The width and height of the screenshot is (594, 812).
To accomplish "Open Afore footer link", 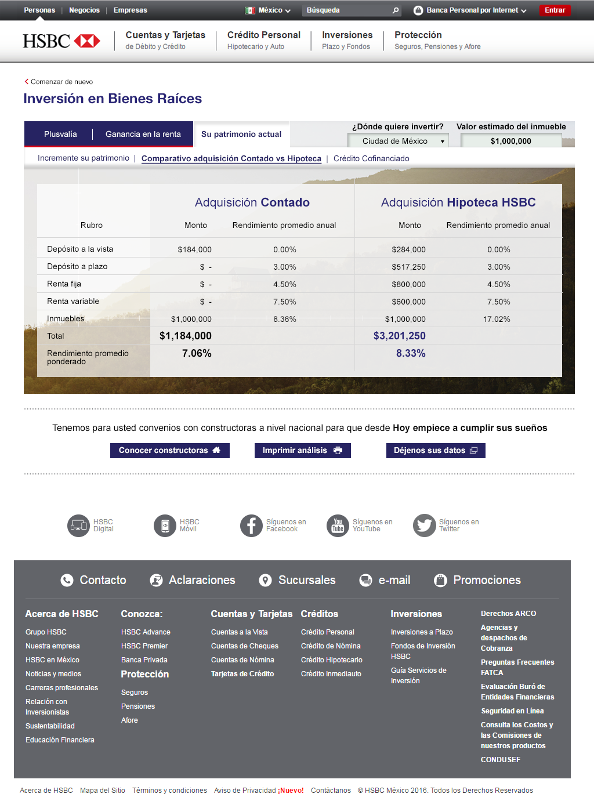I will point(129,720).
